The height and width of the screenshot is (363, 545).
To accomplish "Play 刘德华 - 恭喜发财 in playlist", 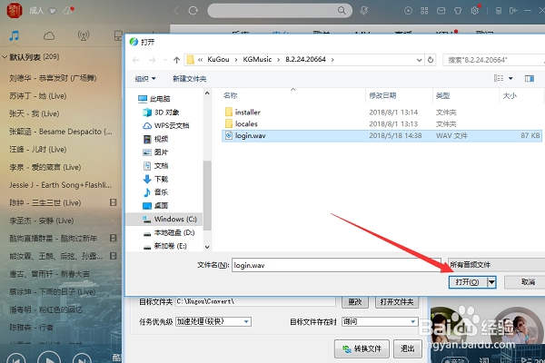I will pyautogui.click(x=53, y=78).
